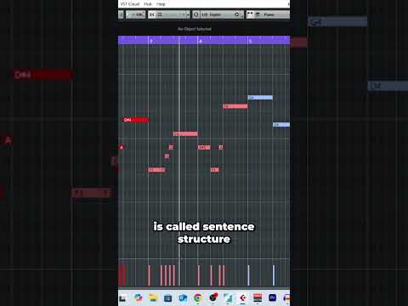Open the black-and-red circular app with notification badge
Viewport: 408px width, 306px height.
212,297
